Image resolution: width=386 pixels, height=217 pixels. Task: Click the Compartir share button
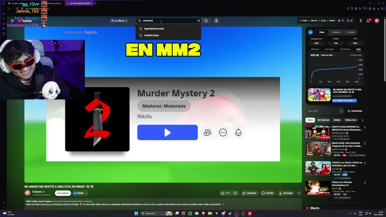[249, 193]
